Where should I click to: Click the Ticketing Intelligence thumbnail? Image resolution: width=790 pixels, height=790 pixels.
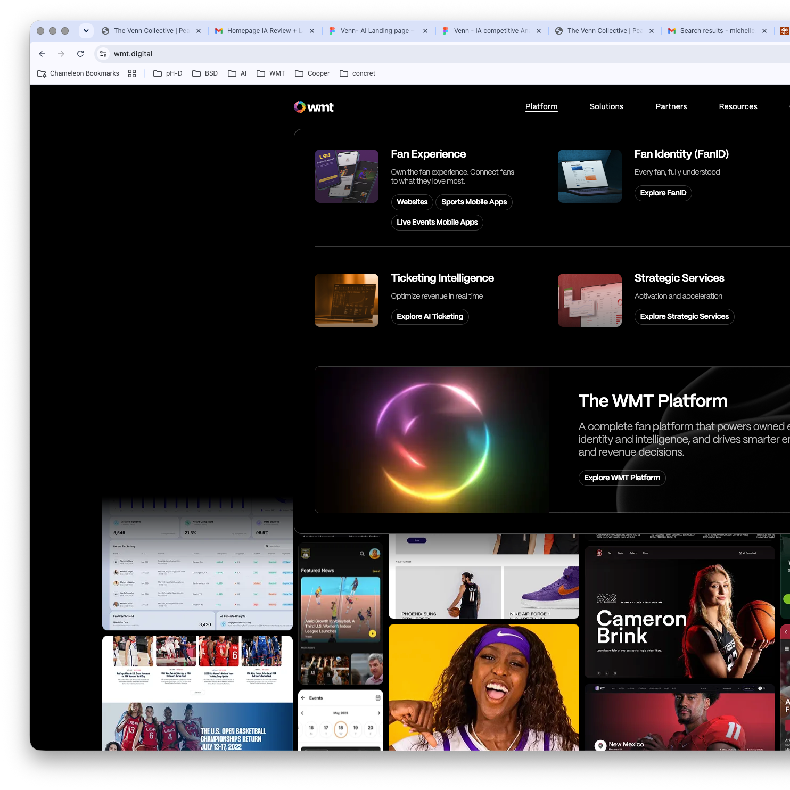click(347, 300)
